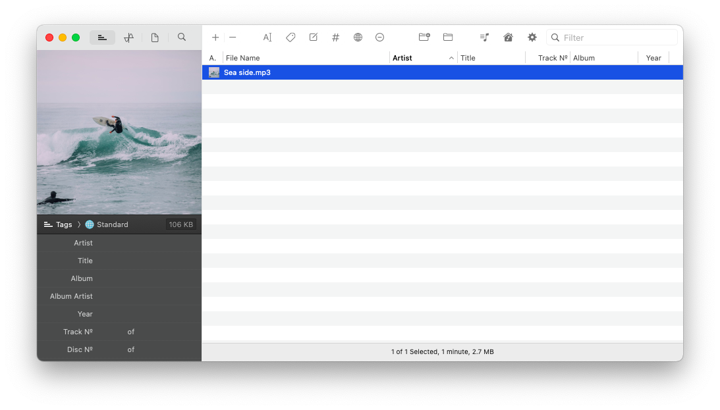Select the Sea side.mp3 row
This screenshot has height=410, width=720.
click(442, 72)
